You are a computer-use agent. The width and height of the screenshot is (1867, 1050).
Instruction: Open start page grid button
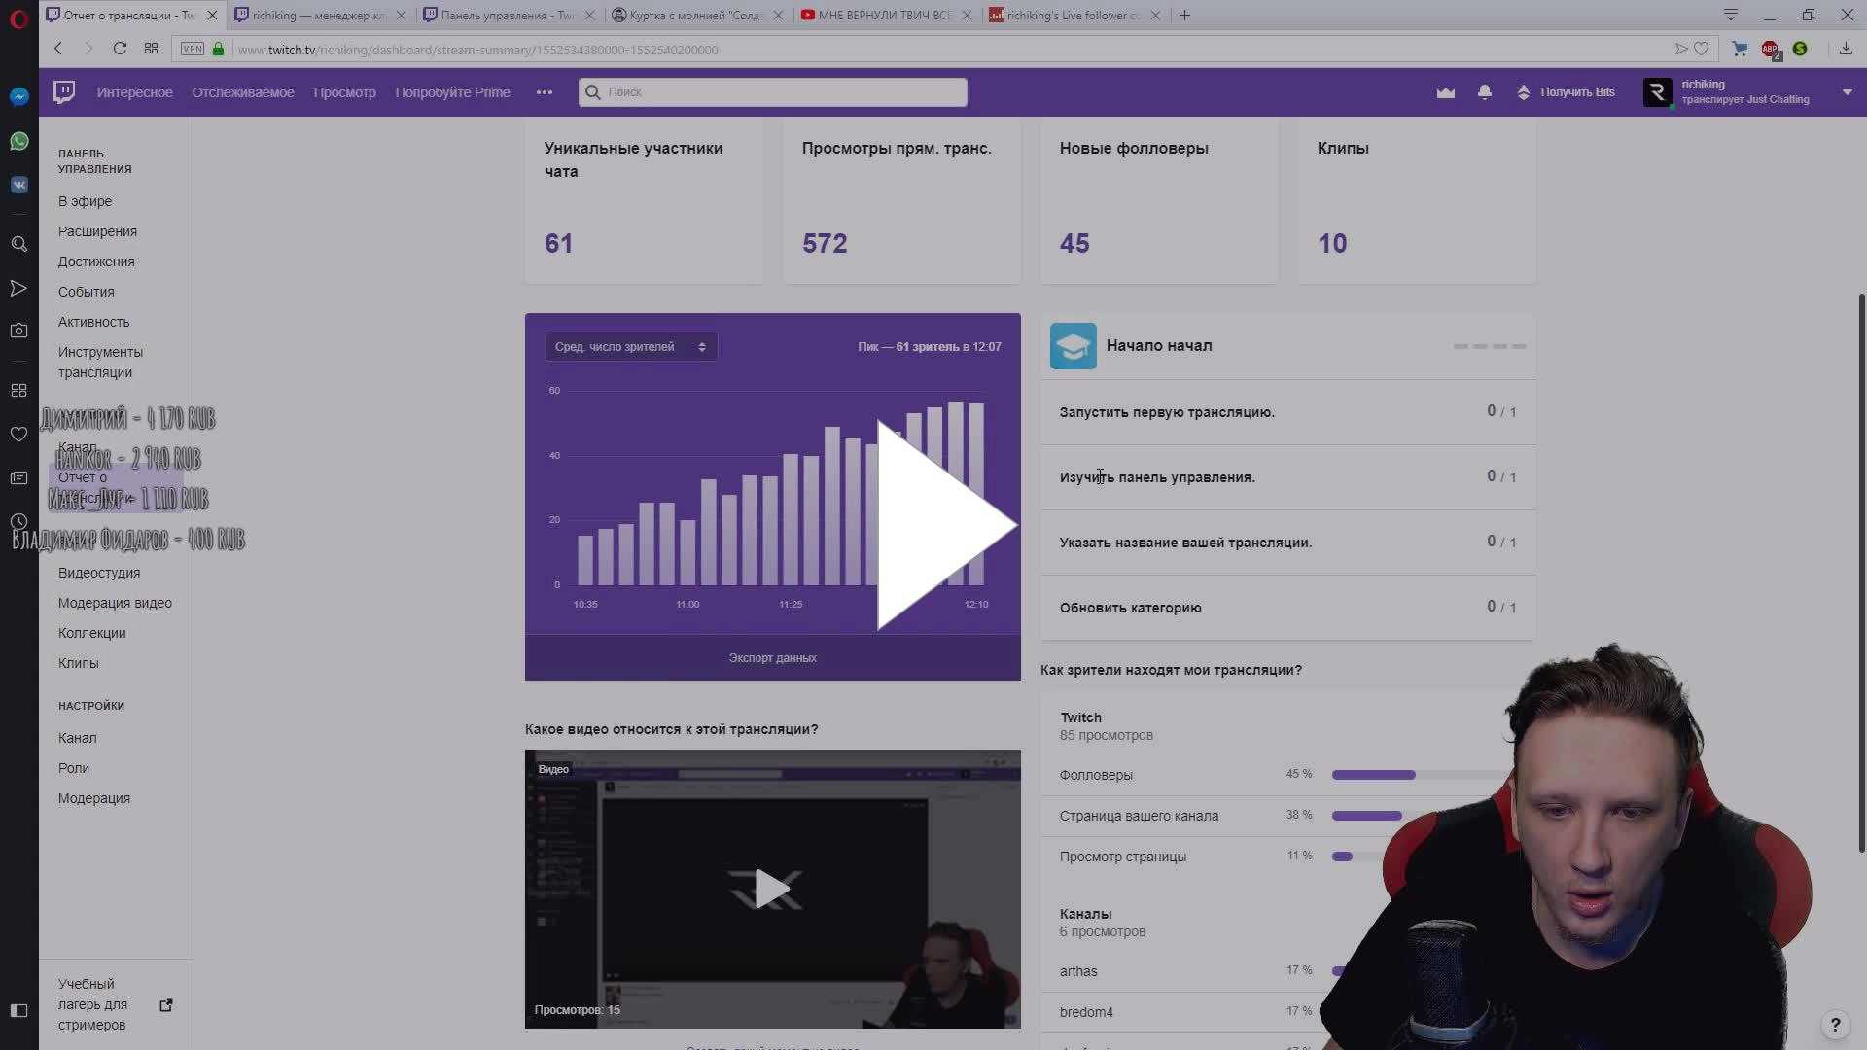pos(151,49)
